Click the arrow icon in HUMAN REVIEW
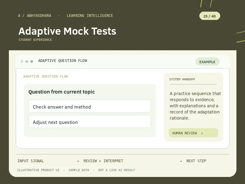The height and width of the screenshot is (184, 245). [202, 133]
